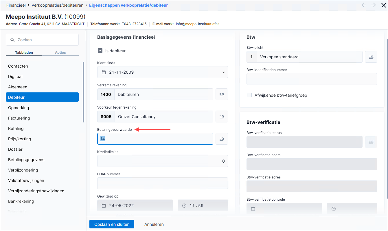The width and height of the screenshot is (388, 231).
Task: Click the Kredietlimiet input field
Action: tap(163, 161)
